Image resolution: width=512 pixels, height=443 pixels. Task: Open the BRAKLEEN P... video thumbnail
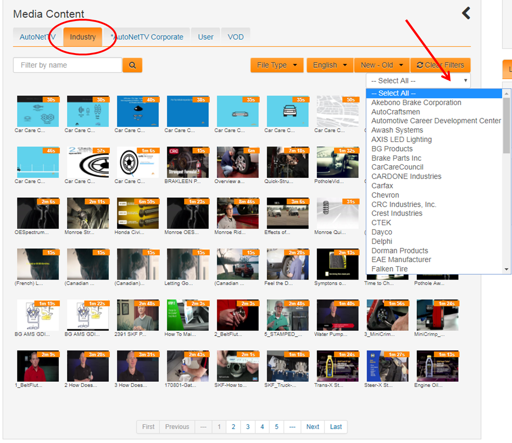[188, 163]
